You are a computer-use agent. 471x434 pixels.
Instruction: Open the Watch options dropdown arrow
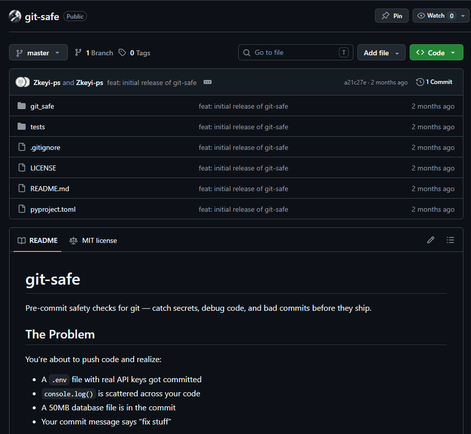[463, 16]
